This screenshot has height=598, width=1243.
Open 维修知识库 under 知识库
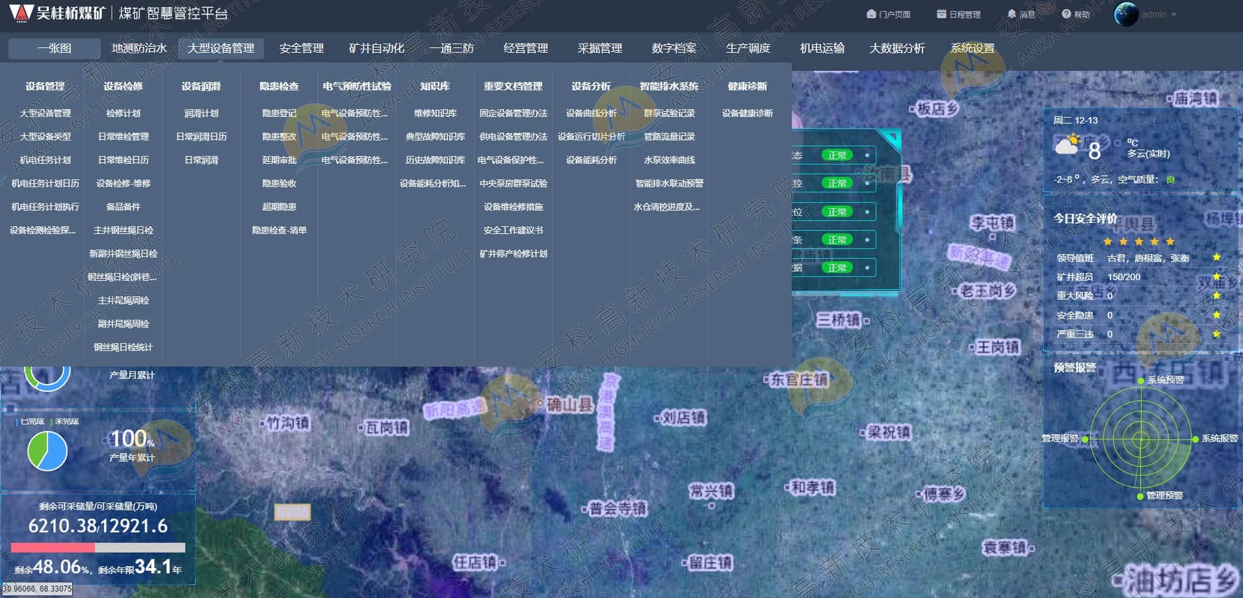[x=436, y=113]
